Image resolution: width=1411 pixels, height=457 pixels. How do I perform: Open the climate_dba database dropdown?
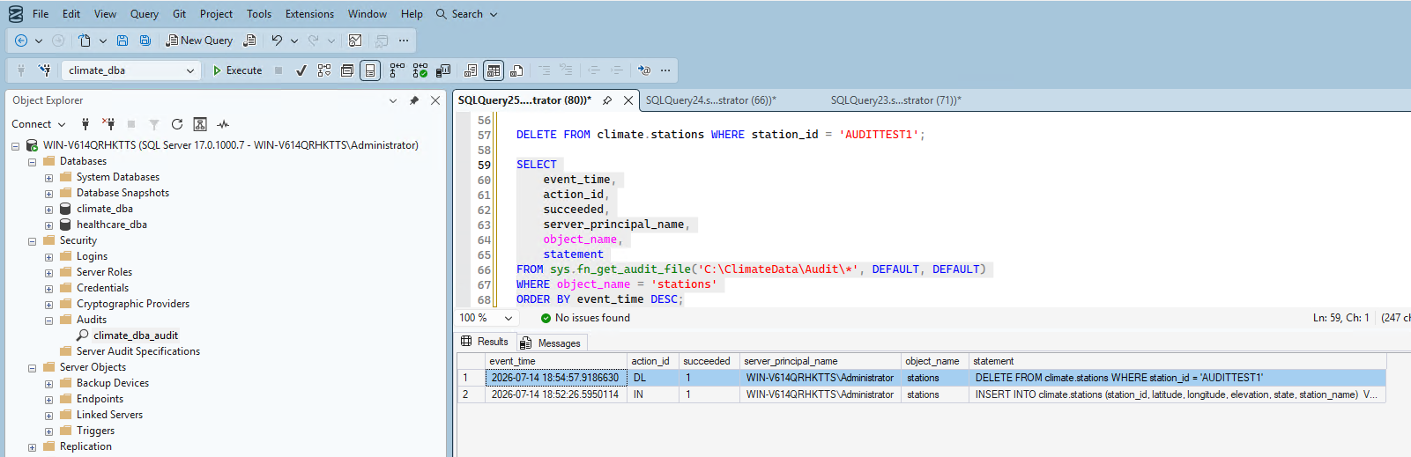(x=190, y=70)
